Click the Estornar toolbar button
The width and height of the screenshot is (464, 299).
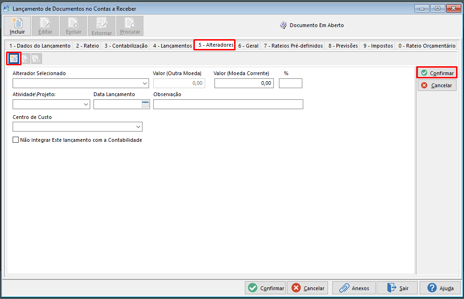pos(101,26)
